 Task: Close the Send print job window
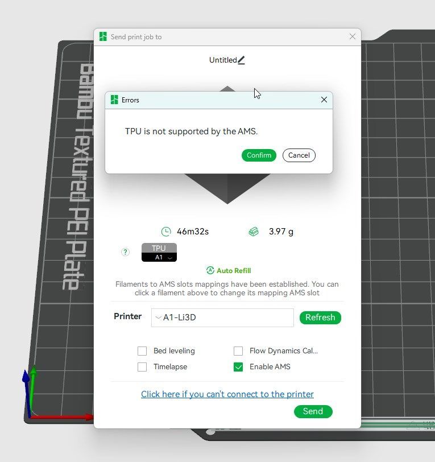[x=352, y=36]
